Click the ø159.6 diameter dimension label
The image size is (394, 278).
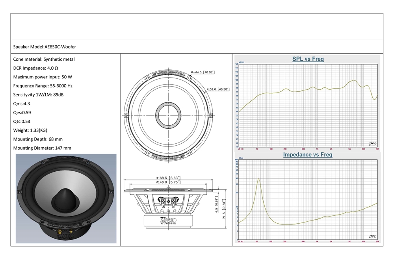(216, 89)
